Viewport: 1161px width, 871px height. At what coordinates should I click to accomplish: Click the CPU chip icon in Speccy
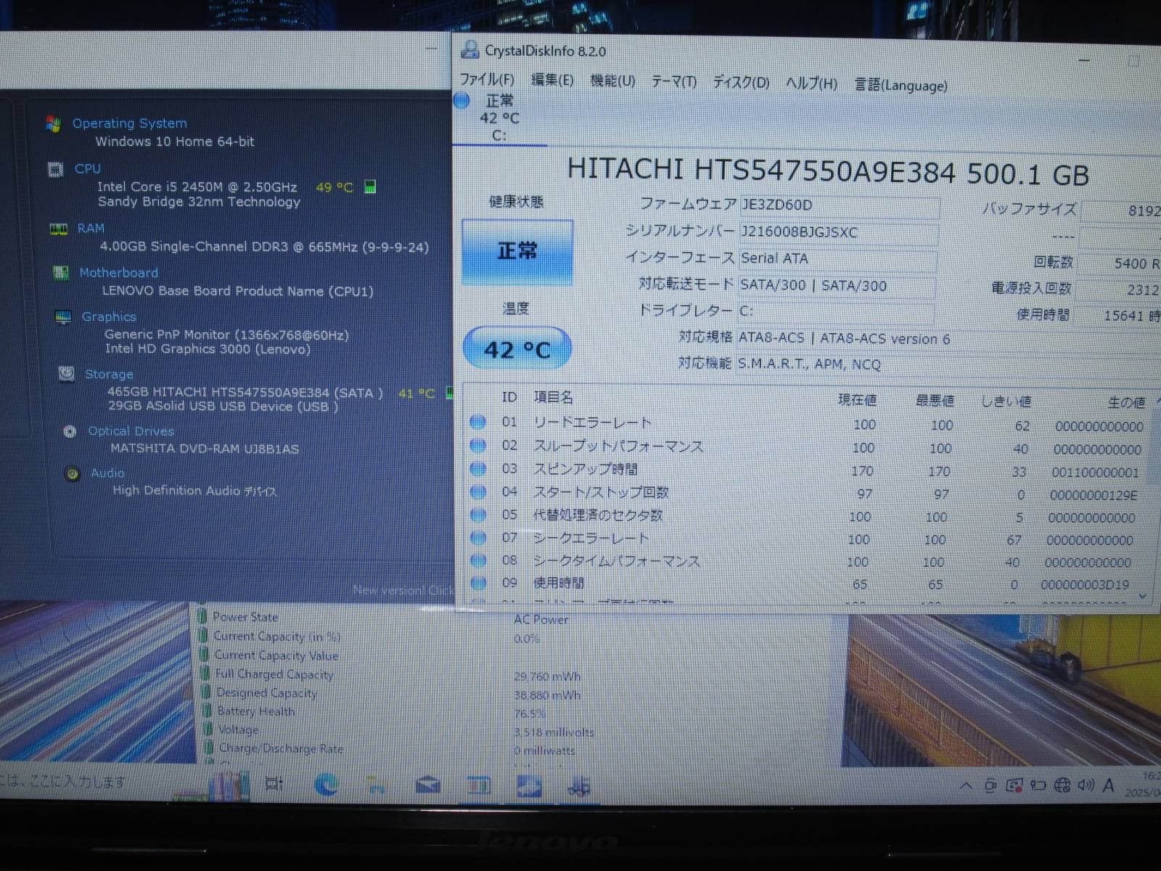(x=55, y=169)
